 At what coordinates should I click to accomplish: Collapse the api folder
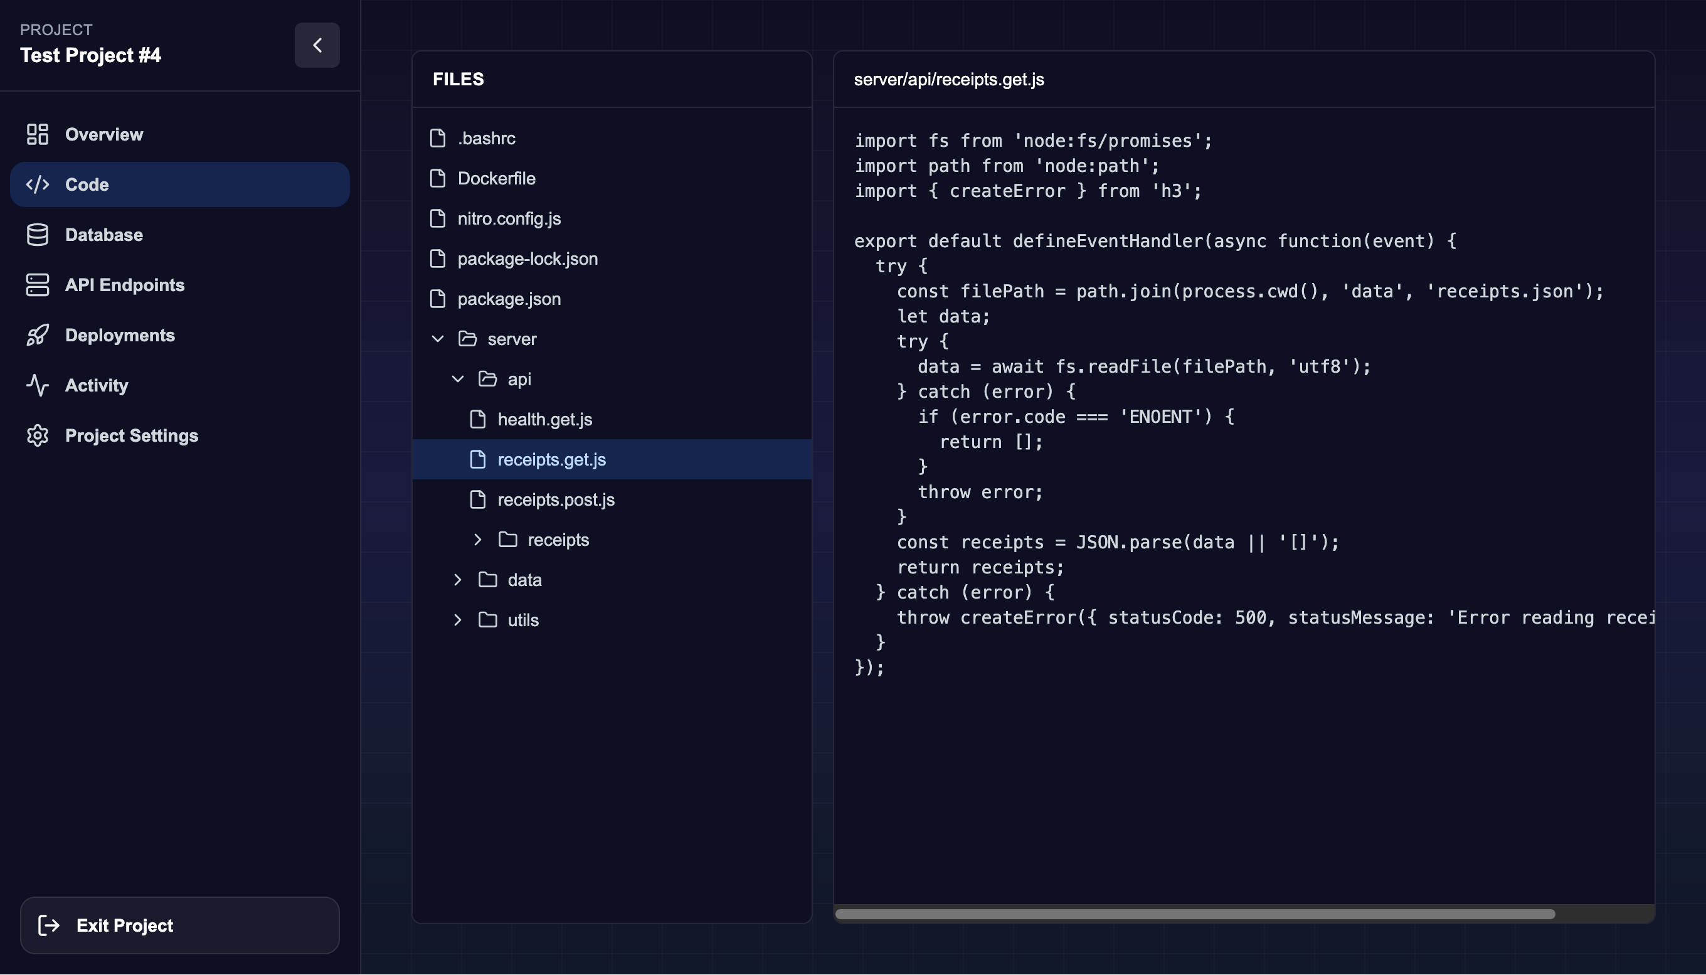[x=458, y=379]
